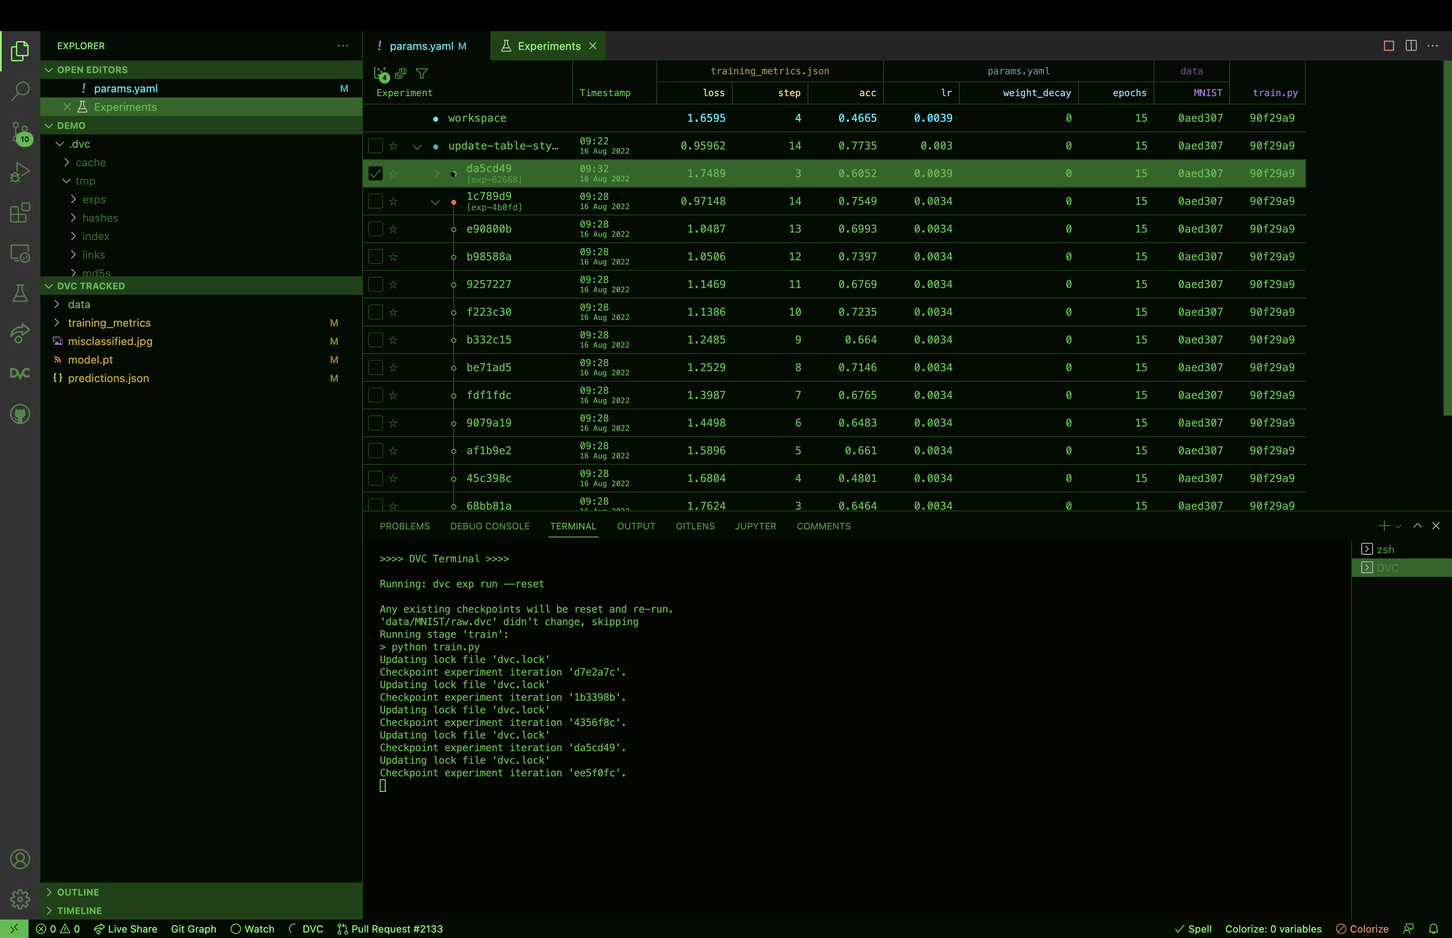1452x938 pixels.
Task: Check the e90800b experiment row checkbox
Action: (x=375, y=229)
